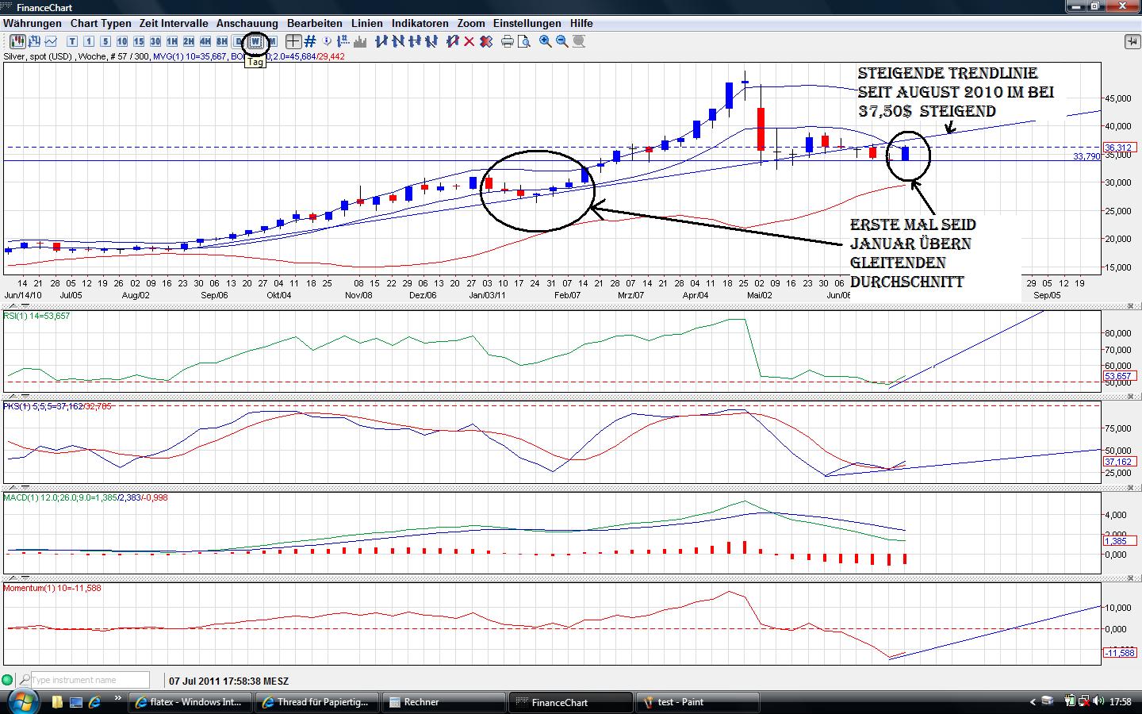
Task: Switch to the Rechner taskbar window
Action: (444, 702)
